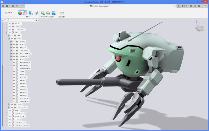Redo the last action
This screenshot has width=209, height=131.
22,6
